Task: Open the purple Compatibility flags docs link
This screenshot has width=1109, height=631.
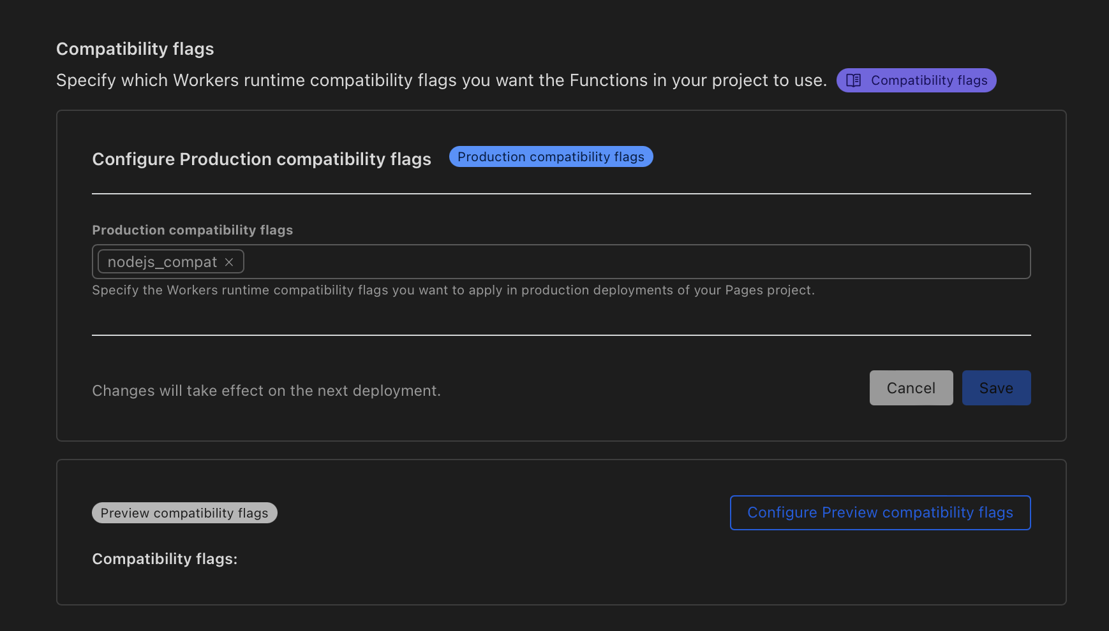Action: click(x=928, y=80)
